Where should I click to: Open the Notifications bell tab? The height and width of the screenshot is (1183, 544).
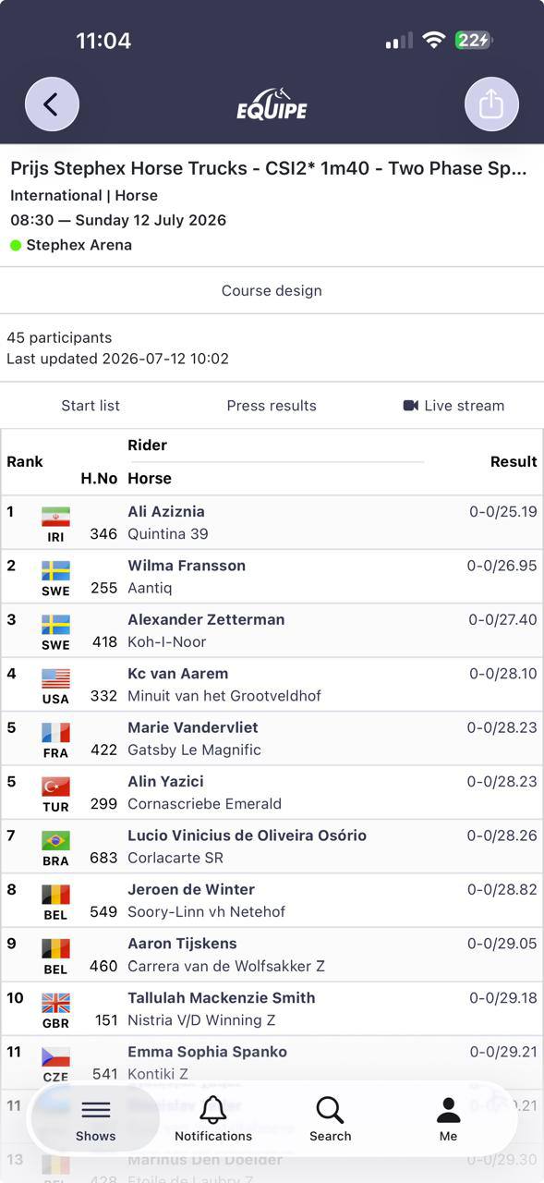213,1119
